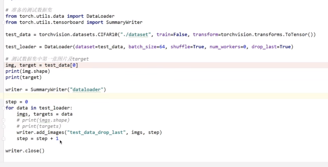Click the 'step = 0' line

17,102
